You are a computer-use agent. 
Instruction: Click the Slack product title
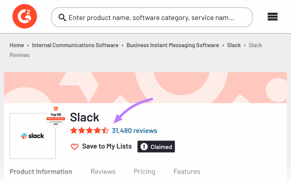point(85,117)
